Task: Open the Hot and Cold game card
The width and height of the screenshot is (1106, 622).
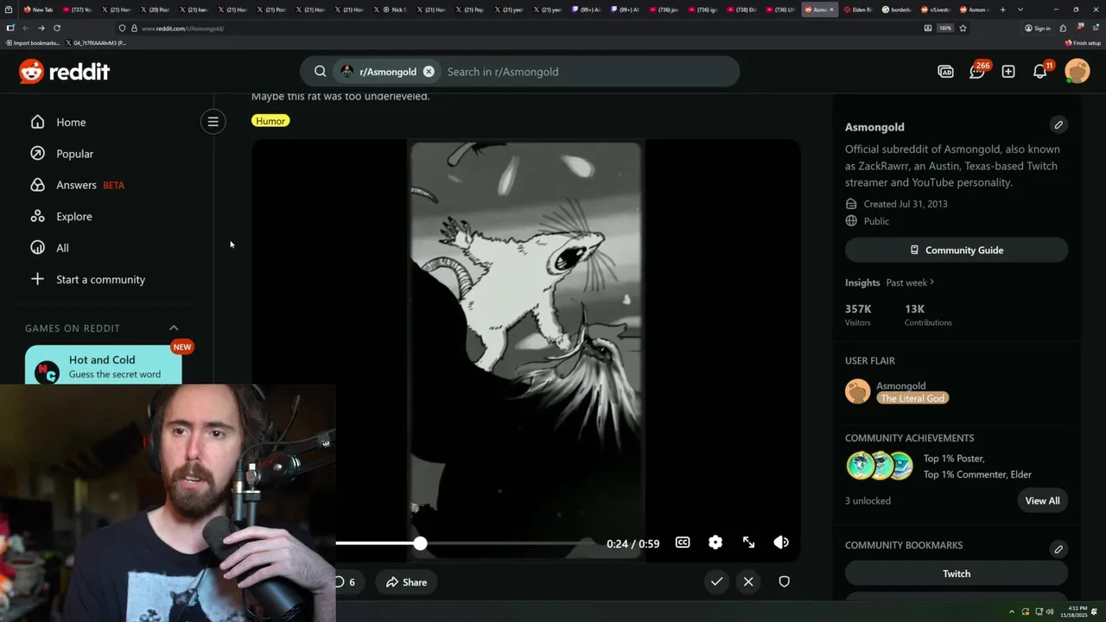Action: click(x=103, y=365)
